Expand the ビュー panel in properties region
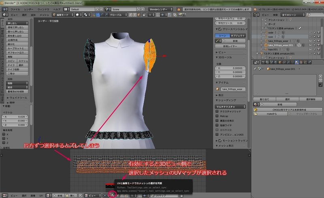Image resolution: width=324 pixels, height=198 pixels. [221, 52]
